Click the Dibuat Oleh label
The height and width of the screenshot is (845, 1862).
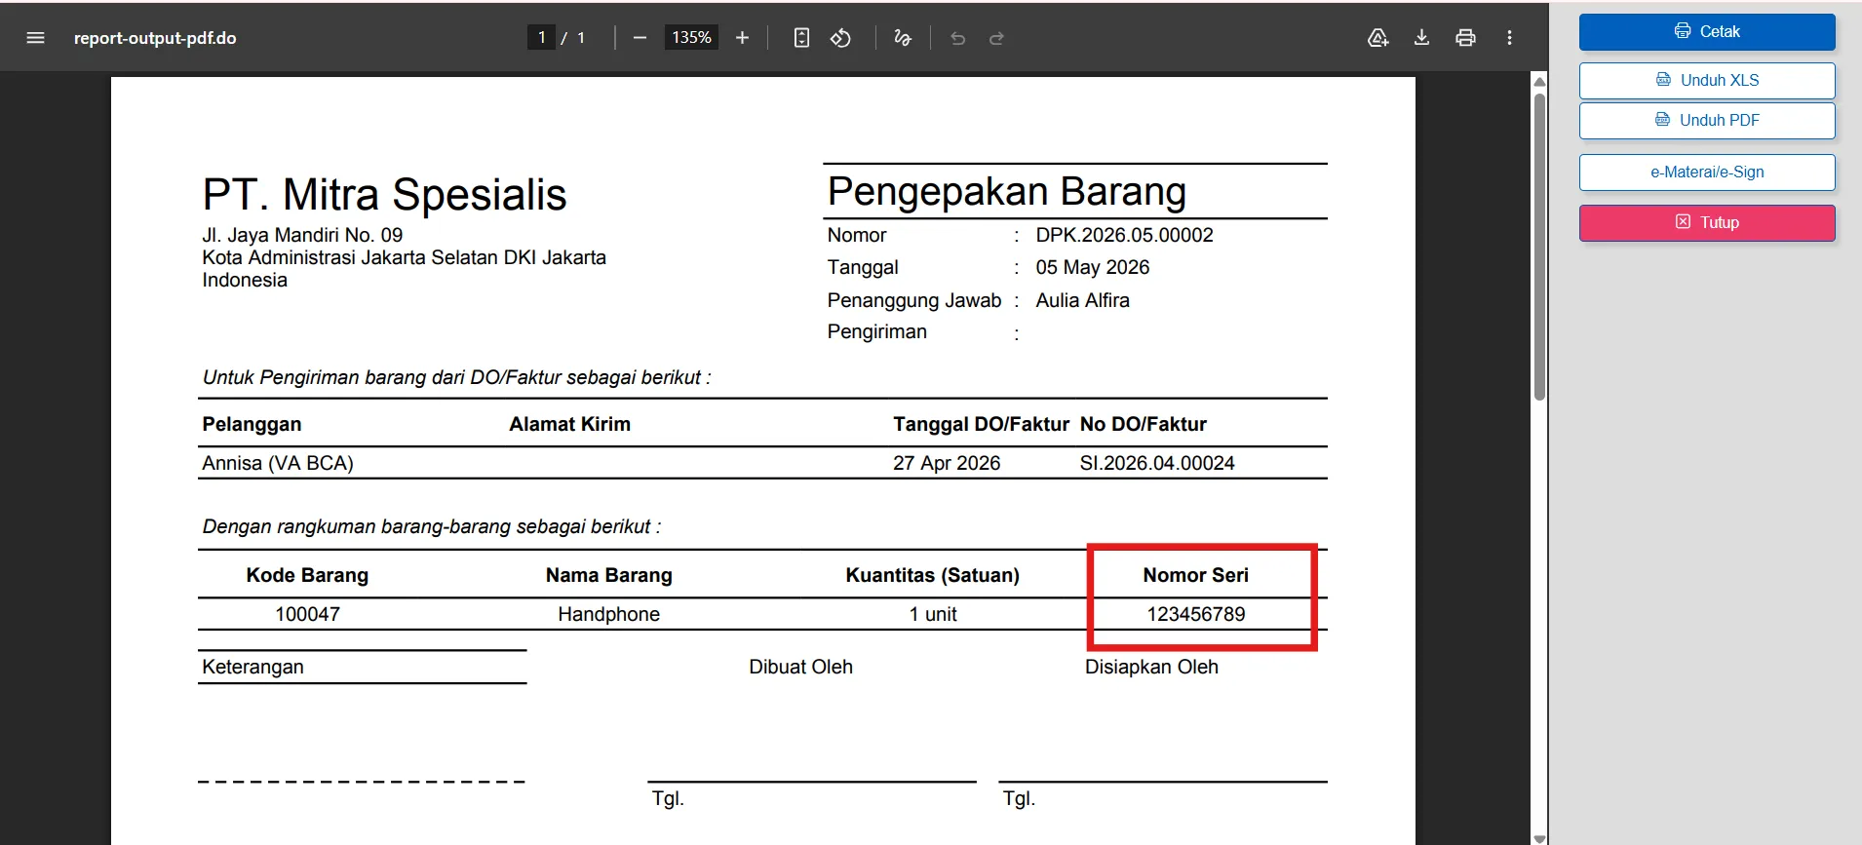pos(800,667)
